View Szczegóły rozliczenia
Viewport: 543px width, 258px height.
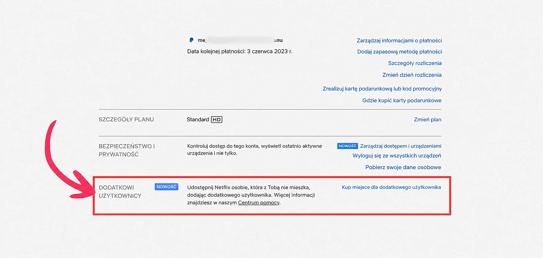point(415,63)
